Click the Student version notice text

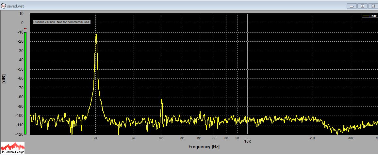[62, 22]
